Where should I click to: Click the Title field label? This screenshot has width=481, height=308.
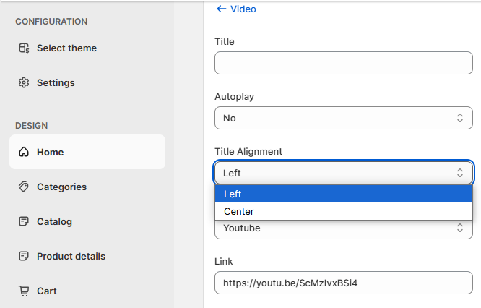pyautogui.click(x=225, y=42)
